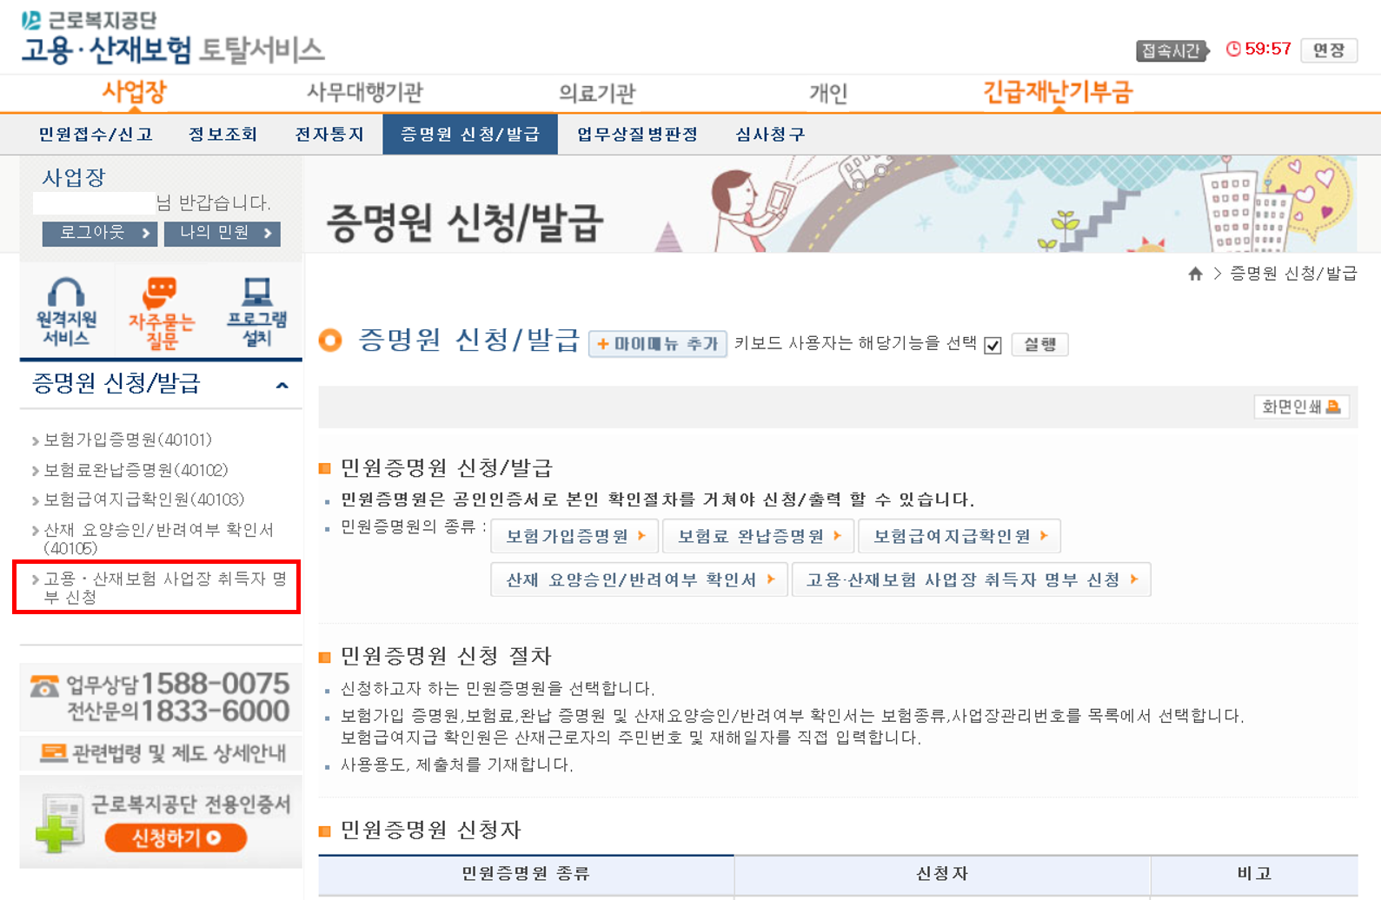The image size is (1381, 900).
Task: Collapse the 증명원 신청/발급 side menu
Action: (282, 385)
